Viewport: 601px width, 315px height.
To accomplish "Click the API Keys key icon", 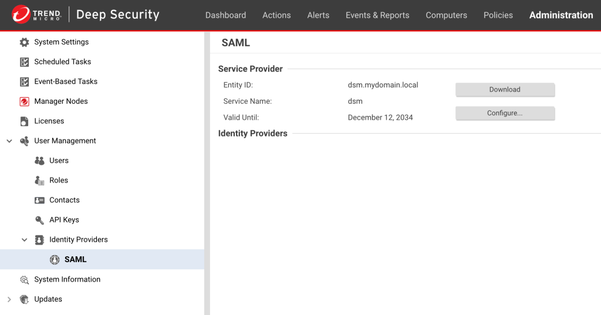I will tap(39, 220).
